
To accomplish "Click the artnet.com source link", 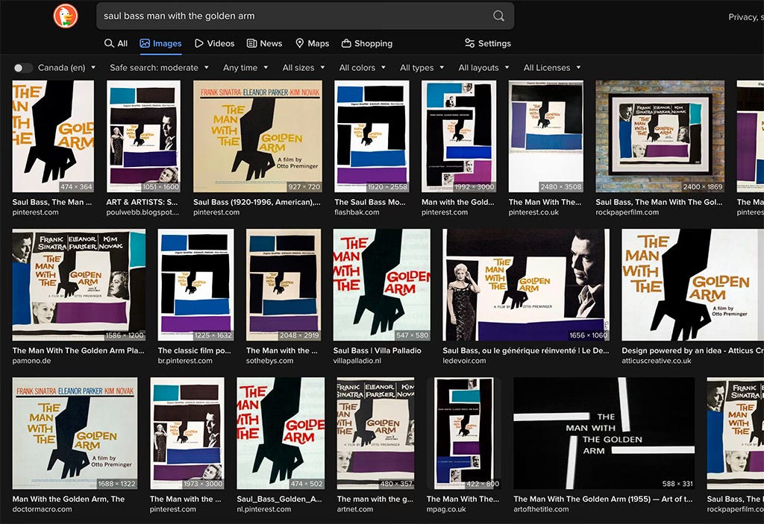I will point(354,509).
